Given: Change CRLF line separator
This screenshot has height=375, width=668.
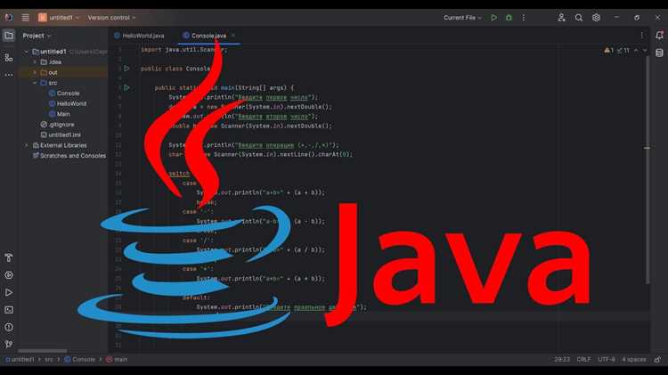Looking at the screenshot, I should (x=583, y=359).
